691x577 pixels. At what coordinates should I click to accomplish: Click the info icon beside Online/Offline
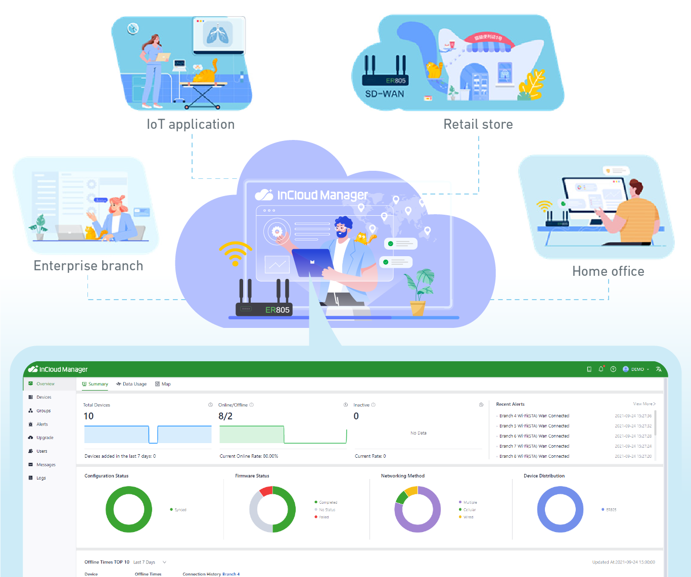[252, 405]
